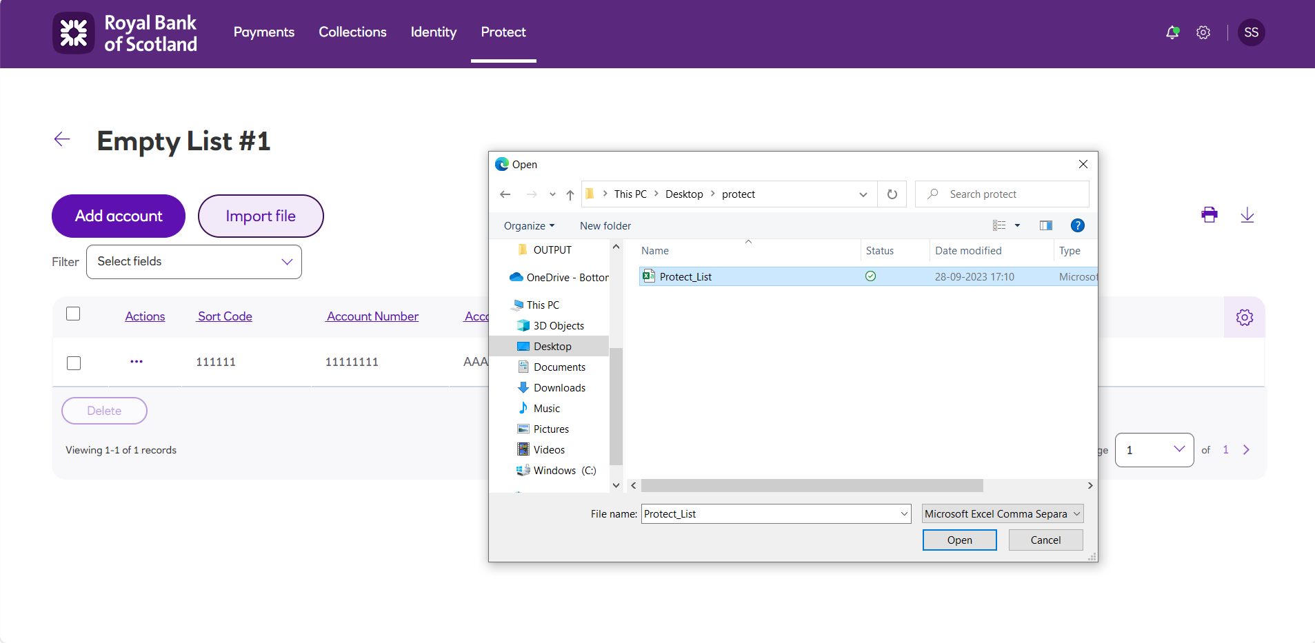Screen dimensions: 1315x643
Task: Sort files by Date modified column
Action: tap(968, 251)
